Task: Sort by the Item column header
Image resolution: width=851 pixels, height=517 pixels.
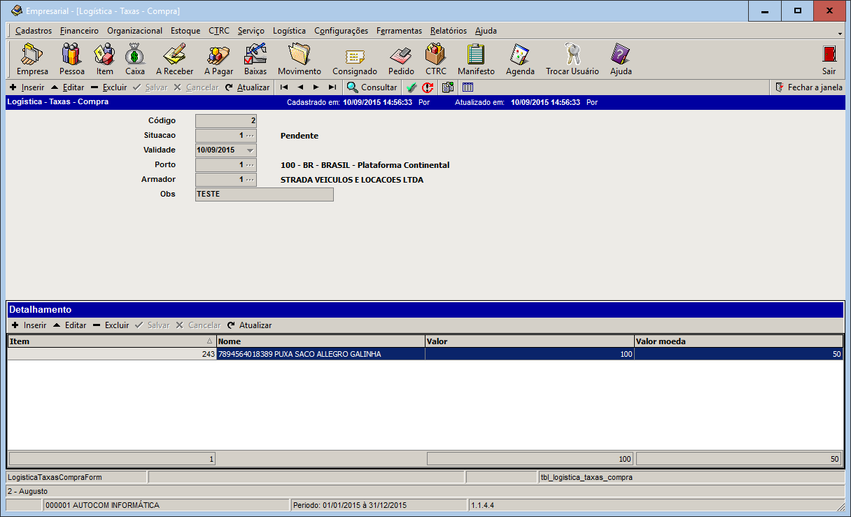Action: [x=111, y=341]
